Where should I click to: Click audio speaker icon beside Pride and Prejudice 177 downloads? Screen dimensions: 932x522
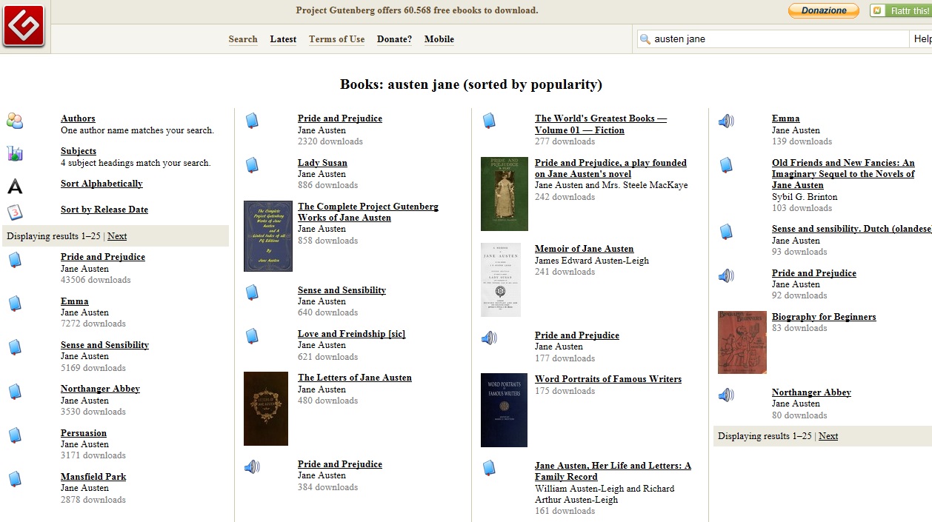(x=489, y=338)
